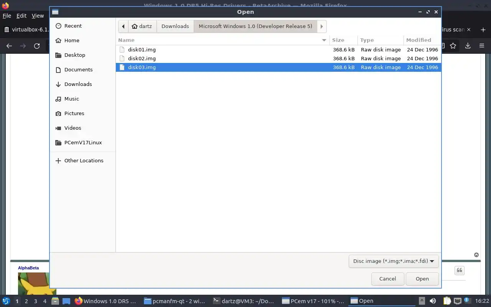Screen dimensions: 491x307
Task: Switch to workspace 4
Action: [44, 301]
